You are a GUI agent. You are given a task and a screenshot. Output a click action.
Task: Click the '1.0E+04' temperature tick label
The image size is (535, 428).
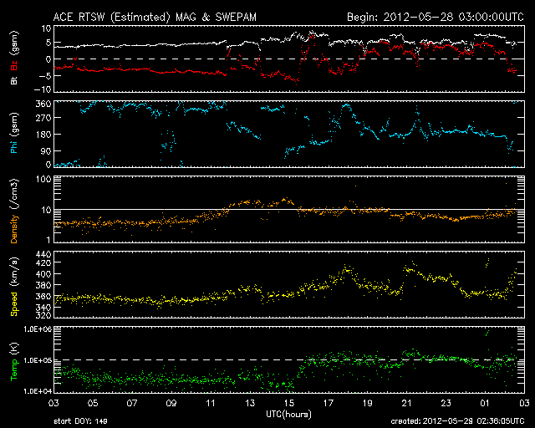38,391
